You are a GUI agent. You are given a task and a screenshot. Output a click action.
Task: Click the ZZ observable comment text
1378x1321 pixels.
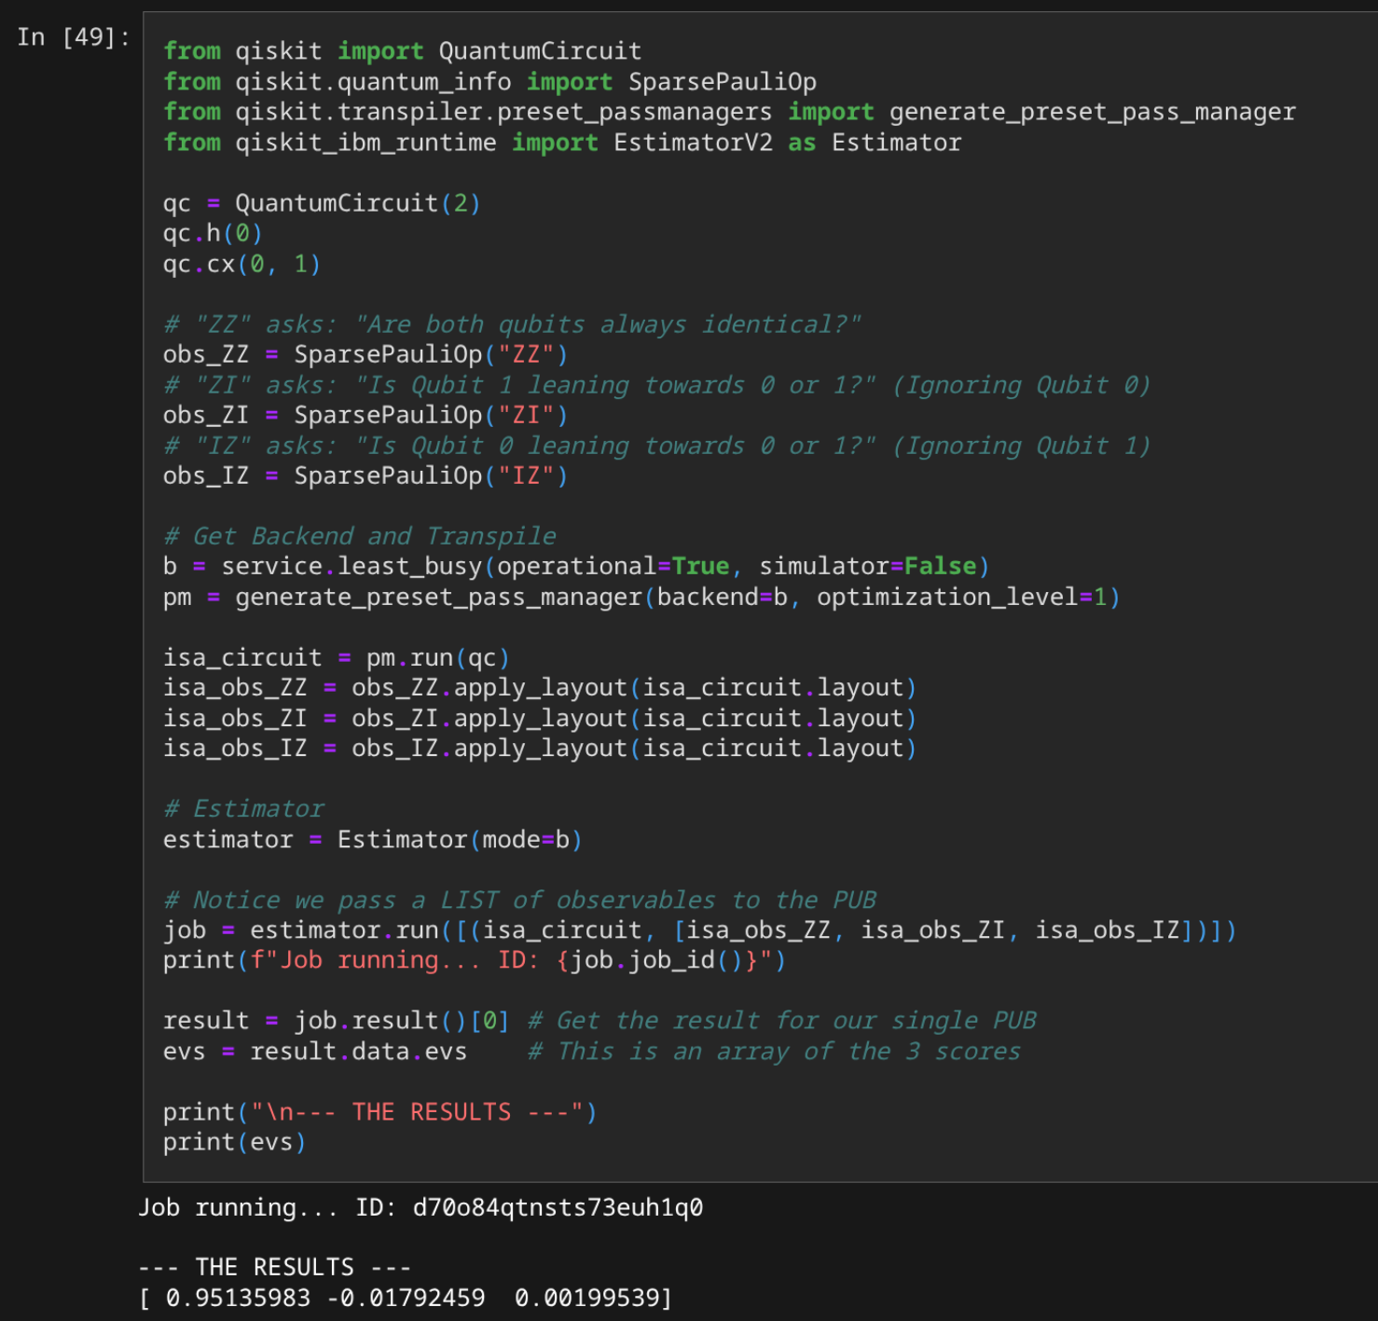[513, 323]
